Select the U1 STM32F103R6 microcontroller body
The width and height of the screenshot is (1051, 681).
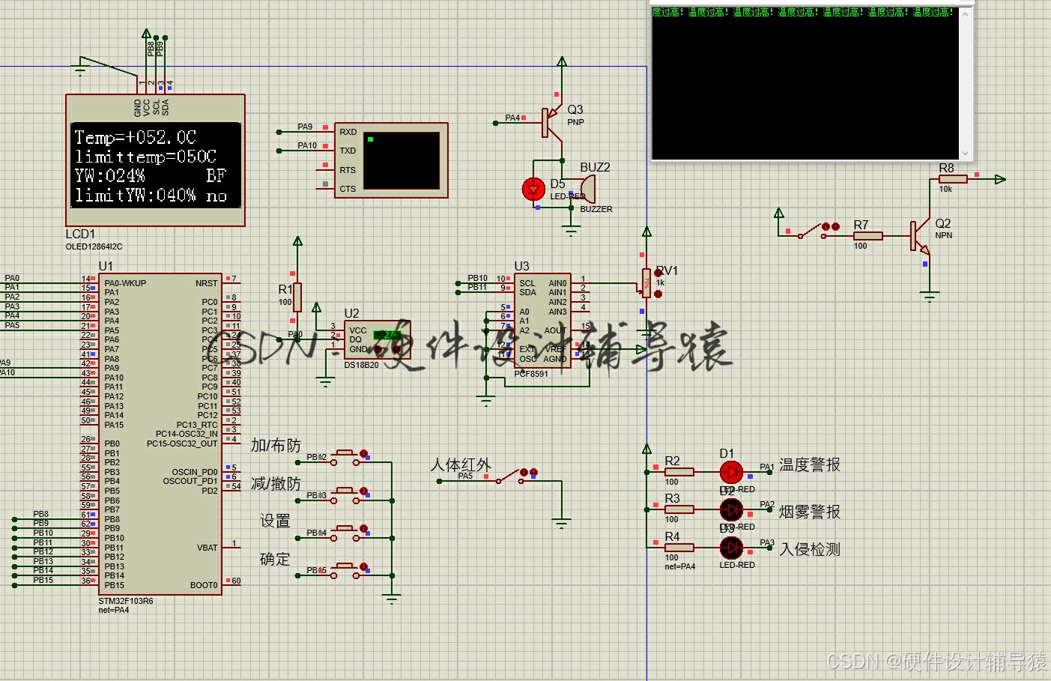coord(160,434)
